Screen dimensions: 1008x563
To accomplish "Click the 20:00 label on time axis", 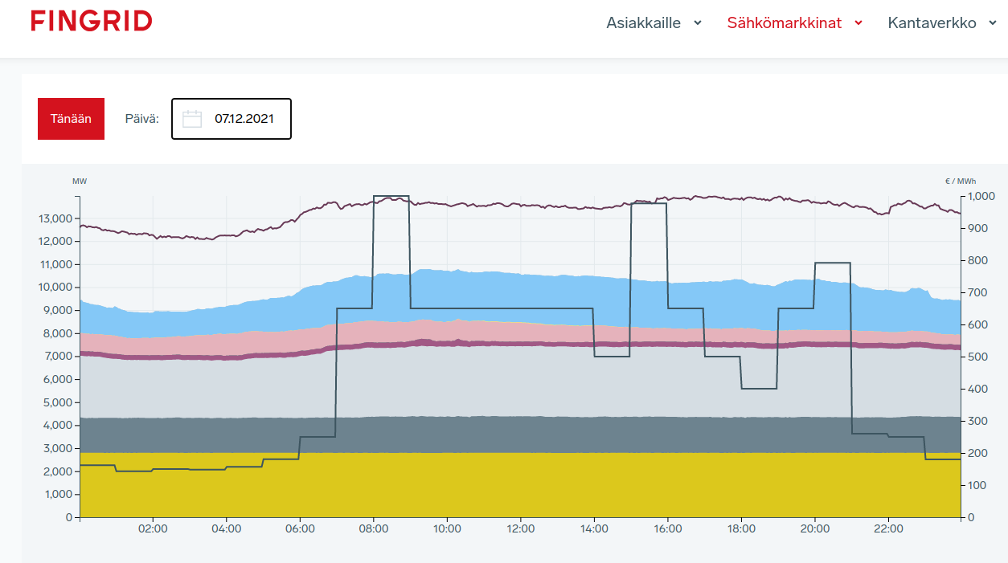I will (x=815, y=529).
